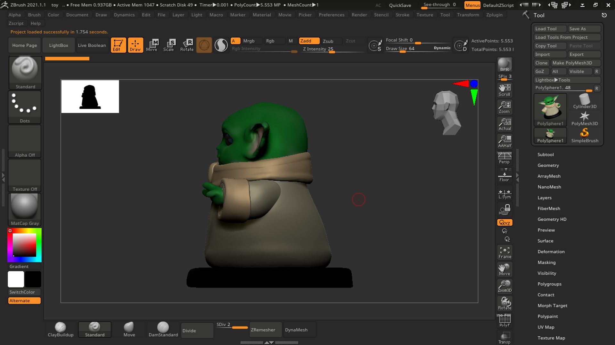615x345 pixels.
Task: Click the LightBox button
Action: [x=59, y=45]
